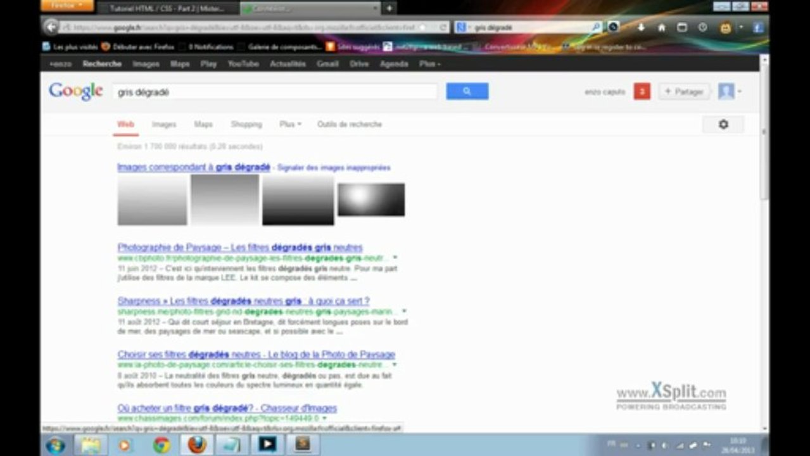The height and width of the screenshot is (456, 810).
Task: Open Sharpness Les filtres dégradés neutres result
Action: pos(243,301)
